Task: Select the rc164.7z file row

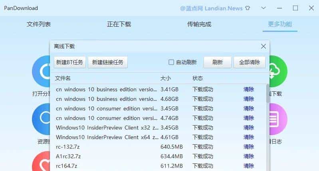Action: pos(158,166)
